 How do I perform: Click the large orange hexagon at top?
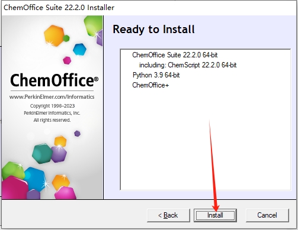click(x=54, y=35)
